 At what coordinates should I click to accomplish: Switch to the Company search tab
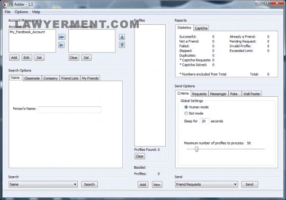[x=50, y=78]
